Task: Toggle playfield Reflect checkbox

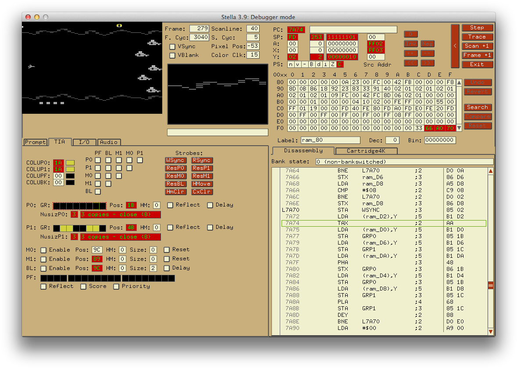Action: 43,287
